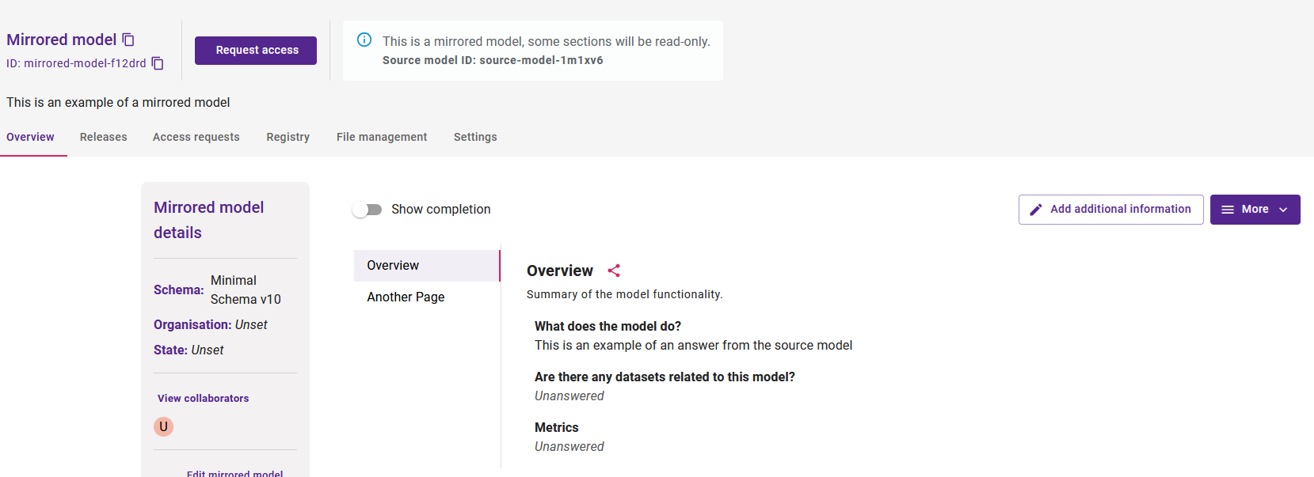The height and width of the screenshot is (477, 1314).
Task: Open the View collaborators link
Action: pos(203,398)
